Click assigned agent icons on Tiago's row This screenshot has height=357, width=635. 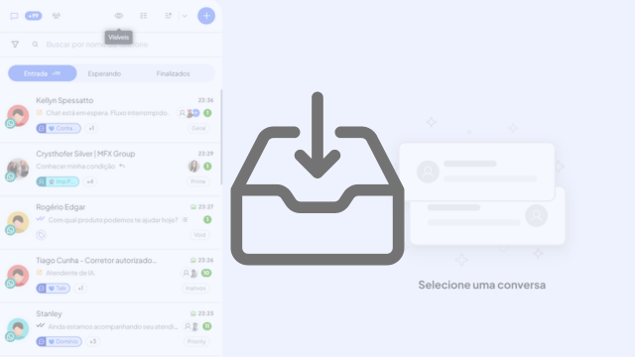pyautogui.click(x=190, y=274)
